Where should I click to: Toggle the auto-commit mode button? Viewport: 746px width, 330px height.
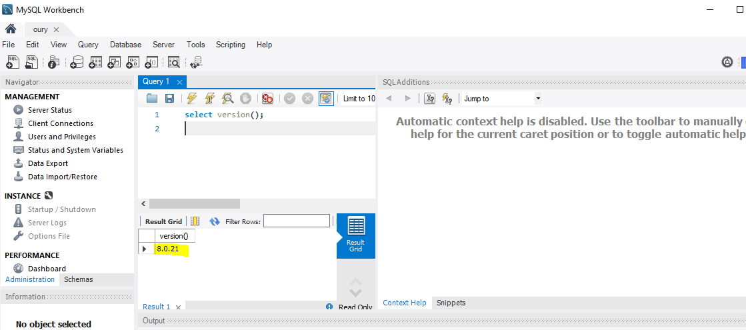coord(326,99)
